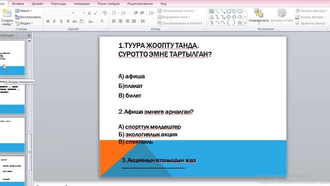The width and height of the screenshot is (330, 186).
Task: Switch to the Рецензирование tab
Action: point(140,4)
